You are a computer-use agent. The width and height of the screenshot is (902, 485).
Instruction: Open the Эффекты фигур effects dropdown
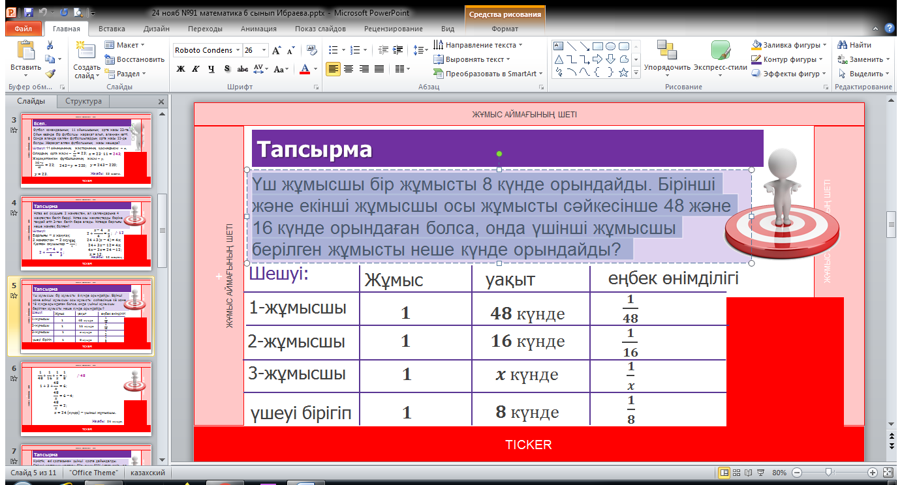(789, 74)
